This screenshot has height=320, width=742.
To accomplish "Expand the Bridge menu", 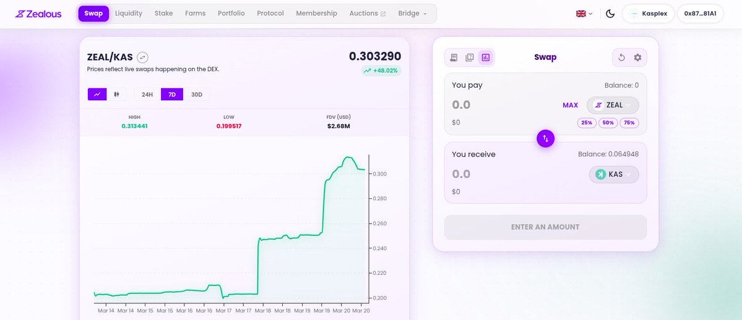I will 412,13.
